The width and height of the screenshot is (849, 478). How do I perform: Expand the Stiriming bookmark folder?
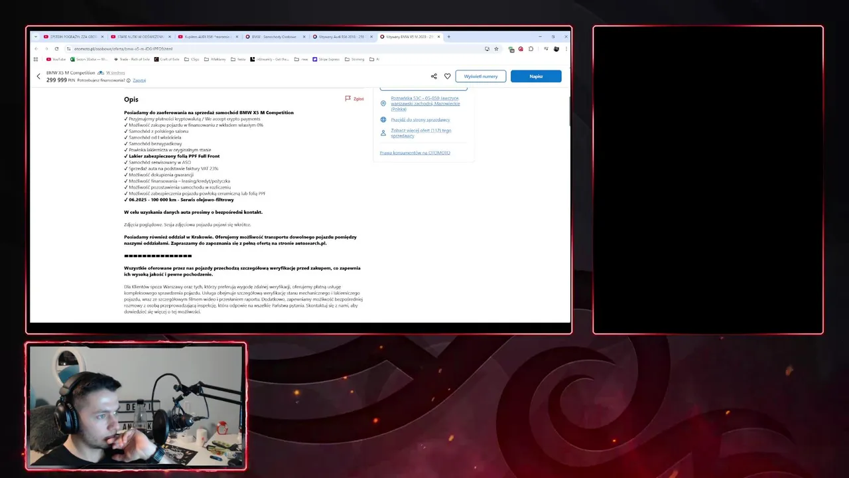pos(354,59)
